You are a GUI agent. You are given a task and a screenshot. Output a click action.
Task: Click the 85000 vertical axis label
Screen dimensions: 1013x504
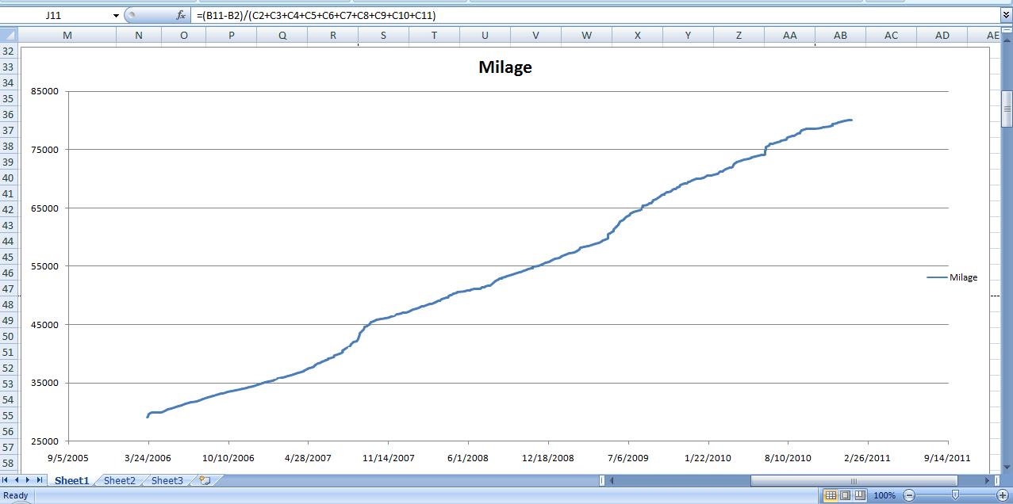(45, 91)
